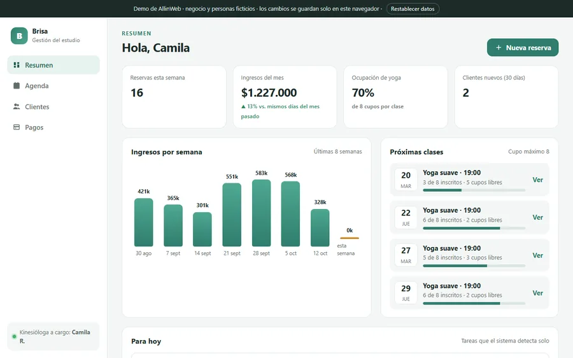Click the 29 JUE date tile

coord(406,293)
